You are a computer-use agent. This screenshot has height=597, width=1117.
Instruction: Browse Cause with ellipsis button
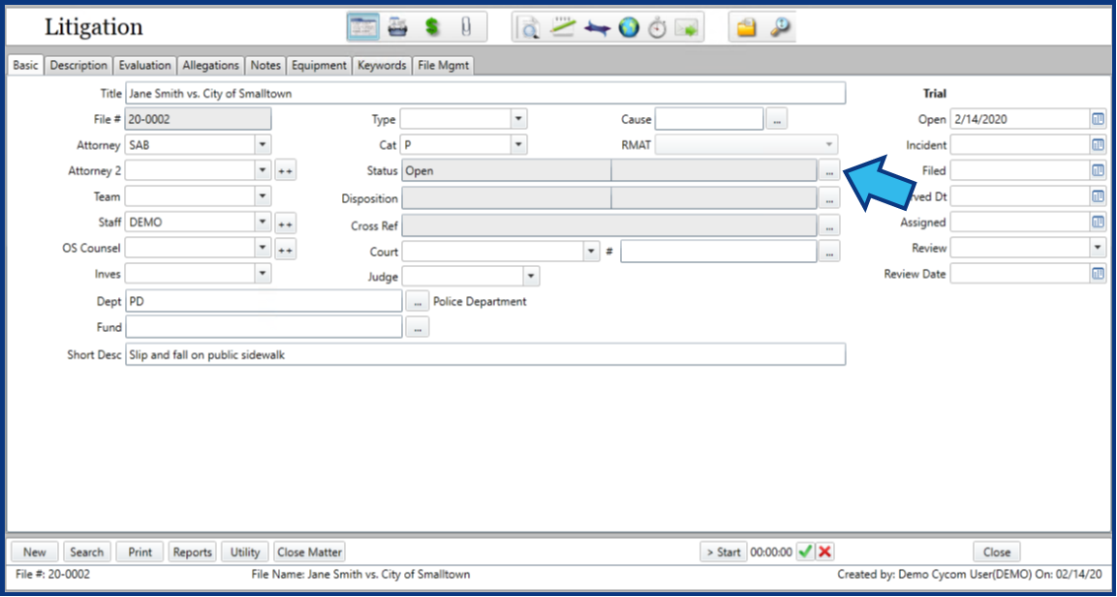pos(777,120)
